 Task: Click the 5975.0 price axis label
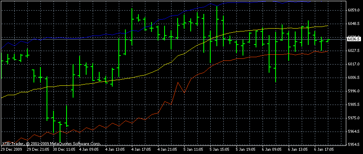[354, 118]
